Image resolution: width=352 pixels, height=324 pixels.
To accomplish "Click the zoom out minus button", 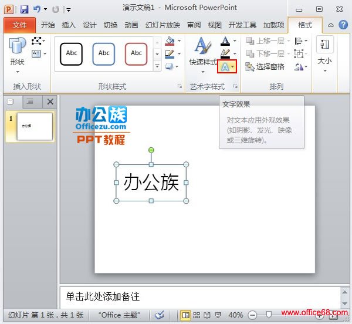I will point(252,315).
